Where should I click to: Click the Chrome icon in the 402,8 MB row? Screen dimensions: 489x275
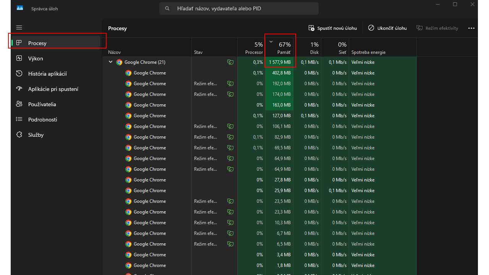tap(128, 73)
